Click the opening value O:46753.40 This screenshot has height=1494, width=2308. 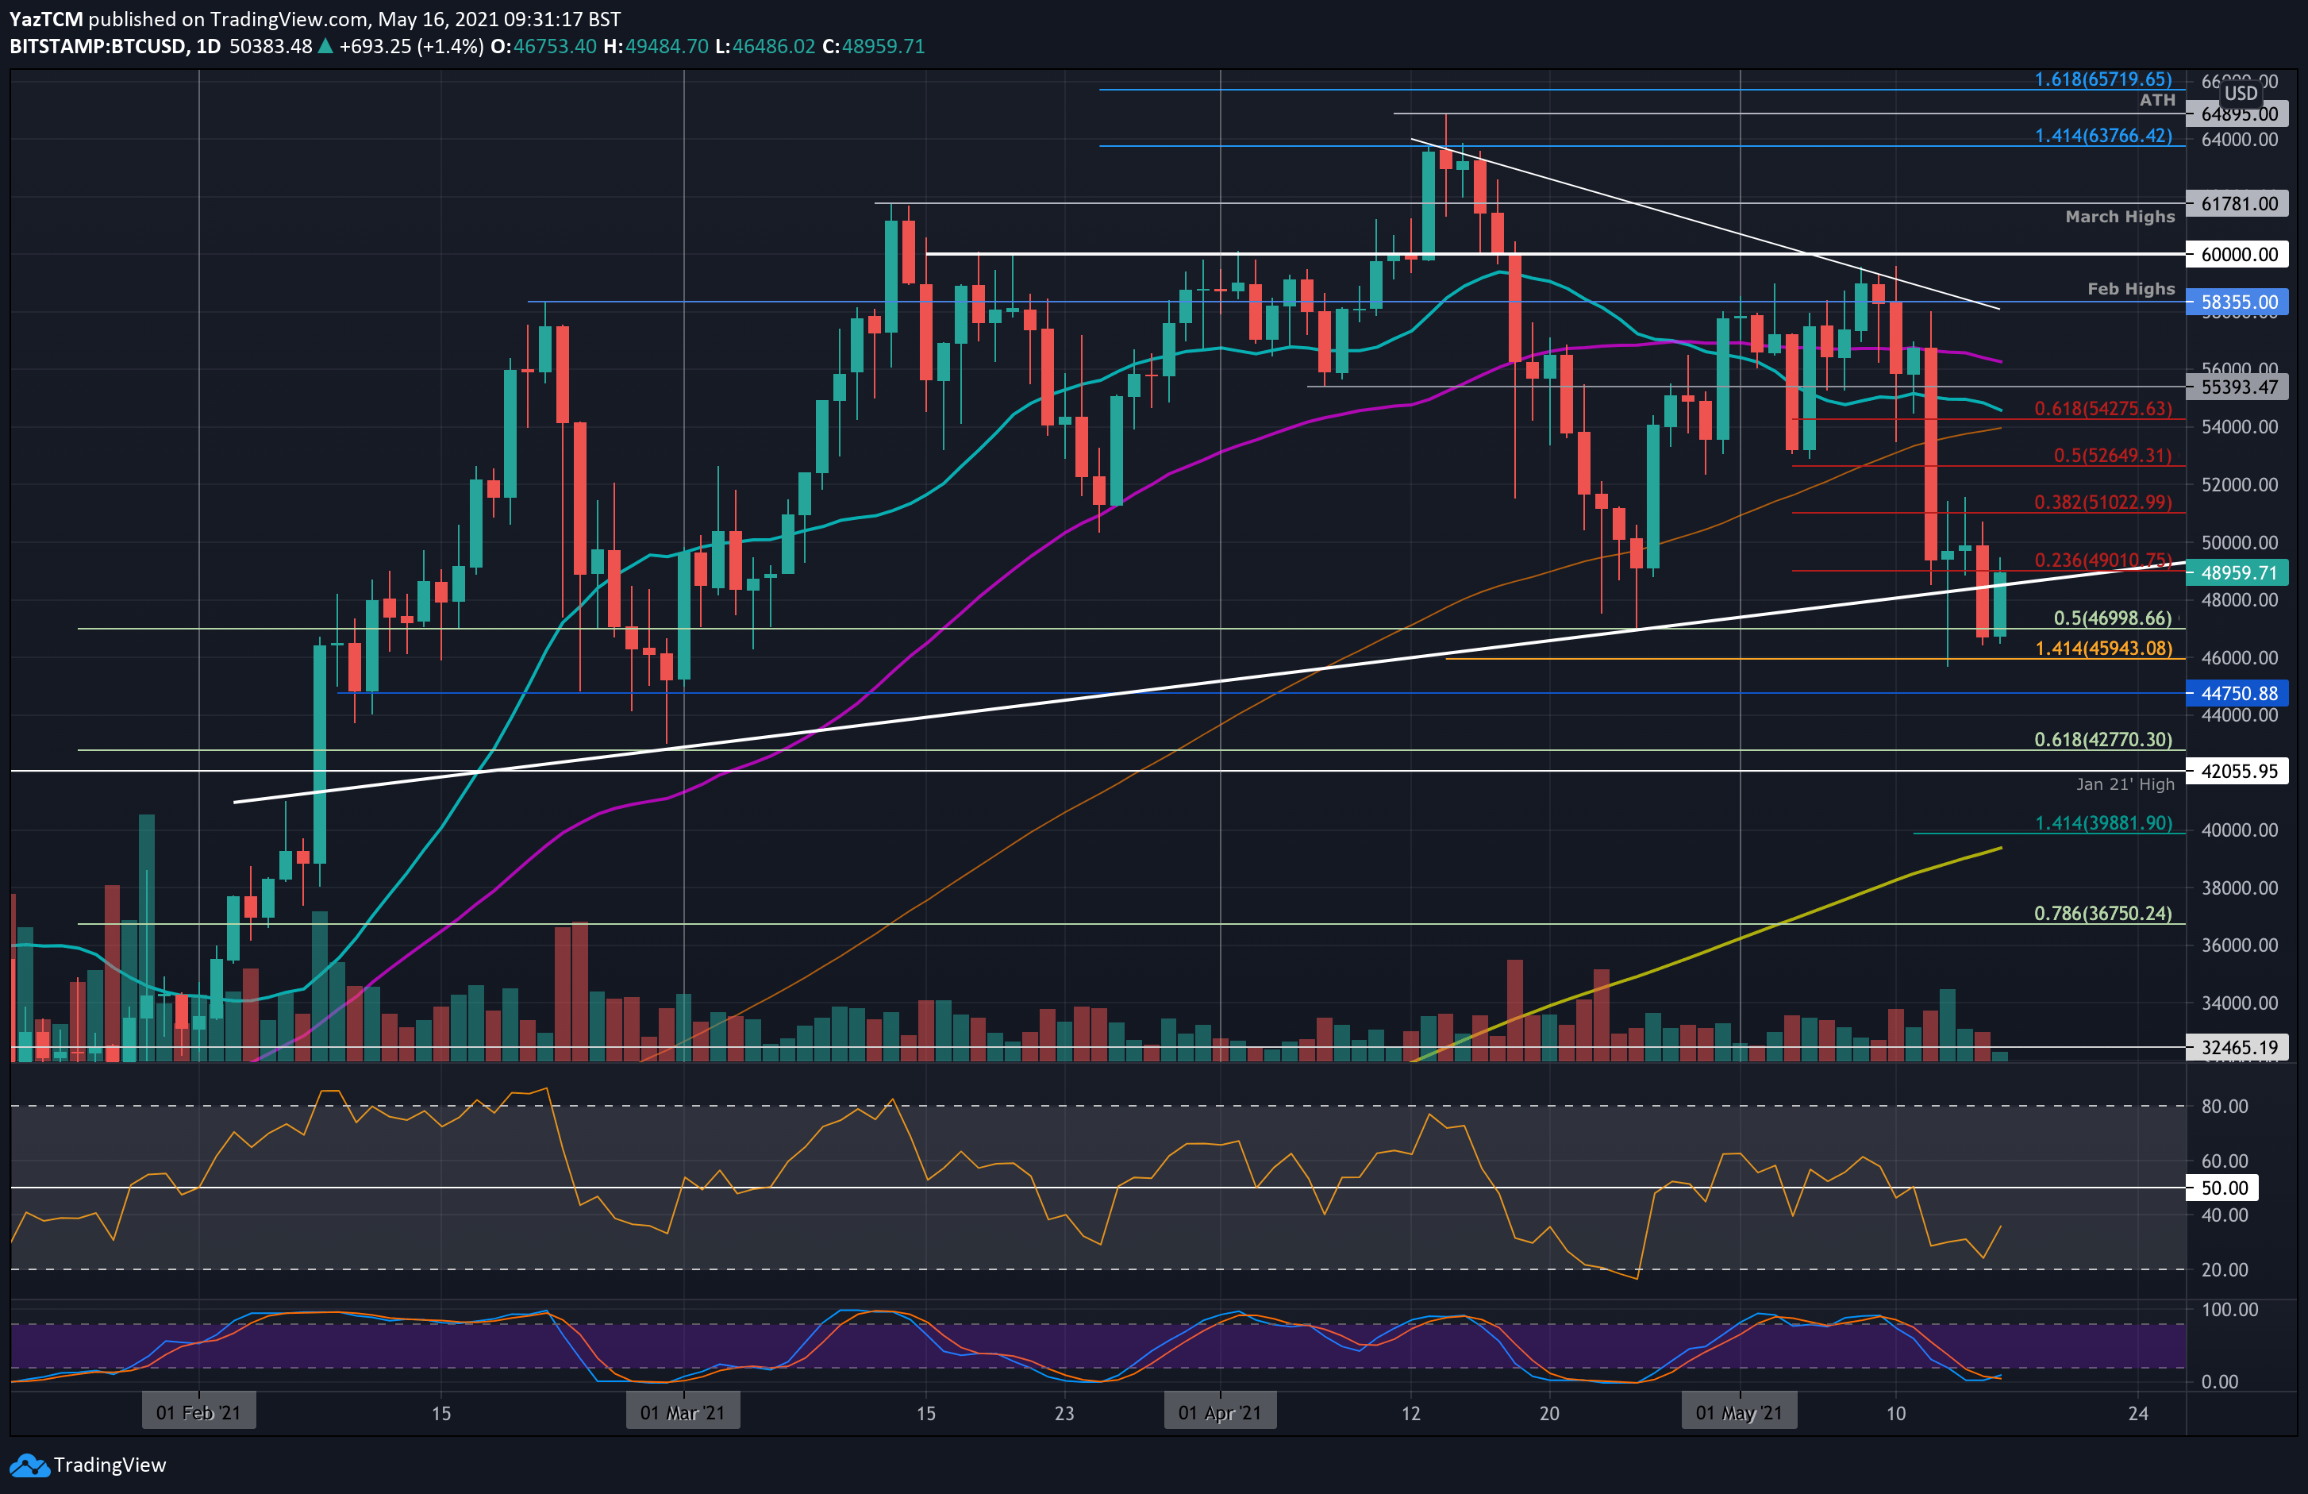pos(543,47)
